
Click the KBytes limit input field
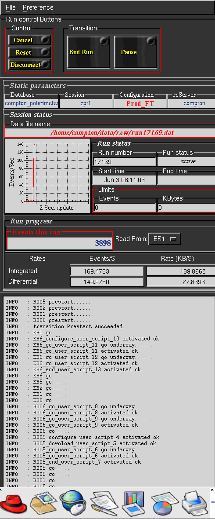[186, 208]
